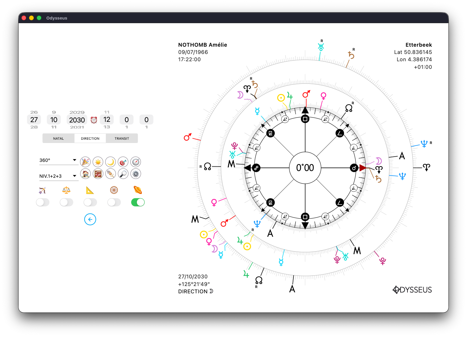Enable the toggle under the wheel icon
Screen dimensions: 467x337
114,202
